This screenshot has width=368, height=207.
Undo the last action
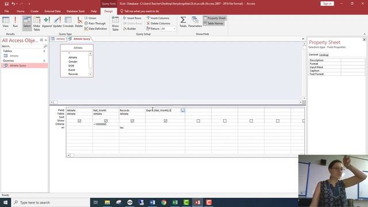coord(13,4)
